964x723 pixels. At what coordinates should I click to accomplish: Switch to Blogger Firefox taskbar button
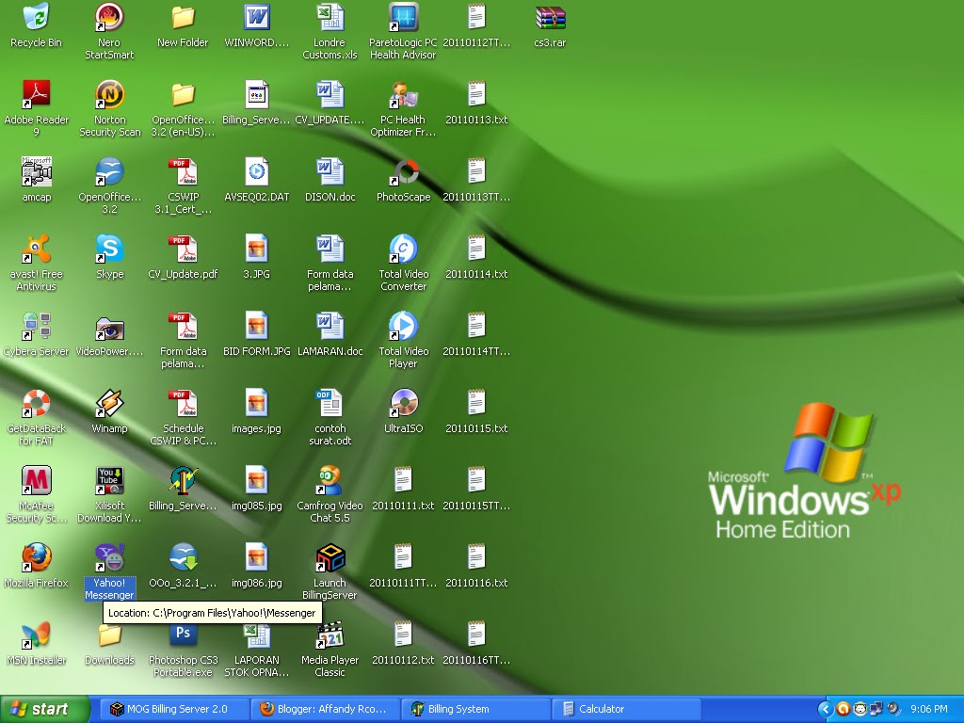pyautogui.click(x=326, y=709)
